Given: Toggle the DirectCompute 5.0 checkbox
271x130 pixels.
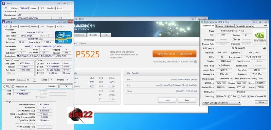Looking at the screenshot, I should [249, 96].
